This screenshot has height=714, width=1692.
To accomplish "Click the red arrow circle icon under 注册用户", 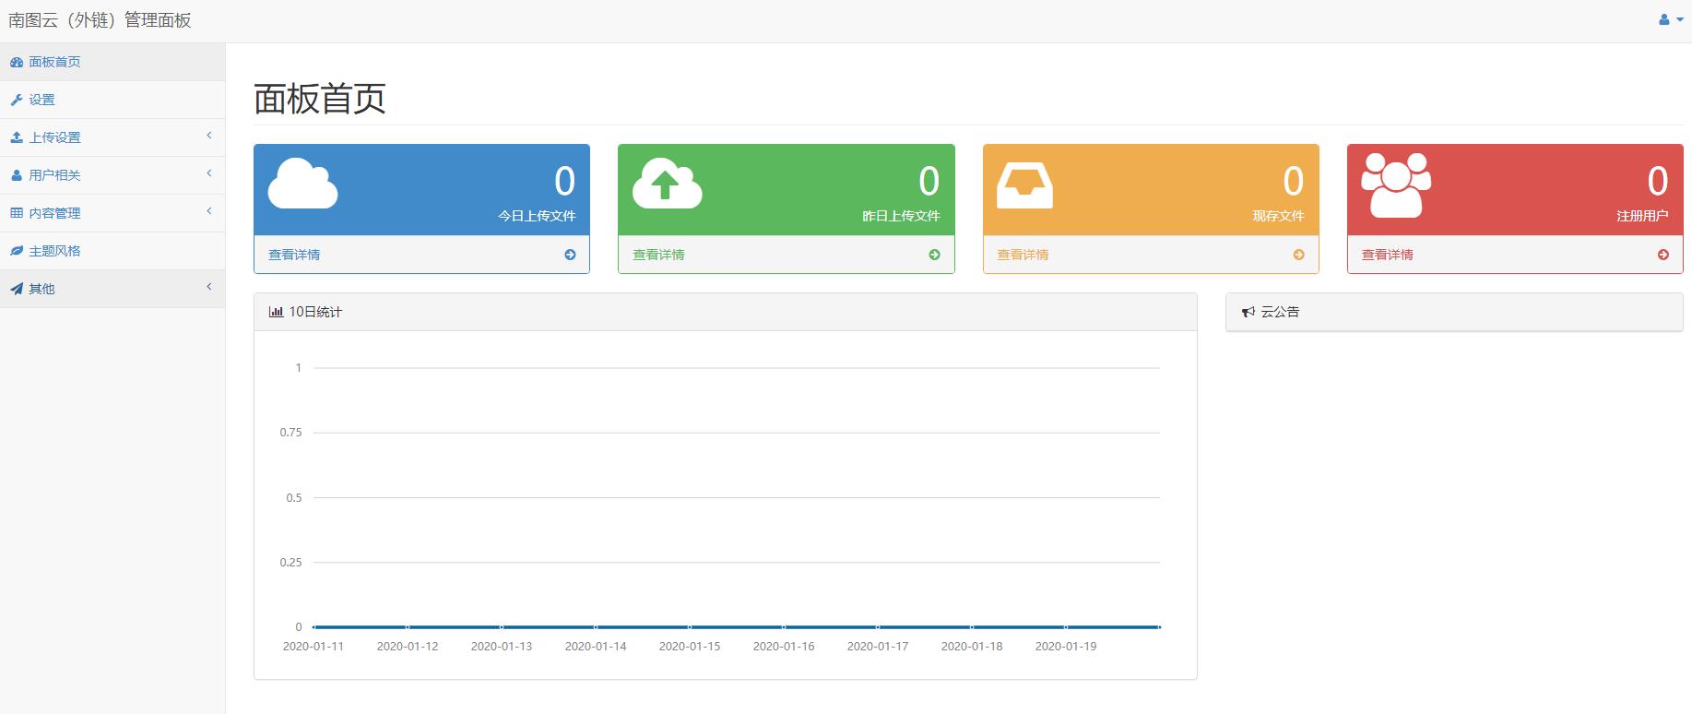I will (x=1662, y=255).
